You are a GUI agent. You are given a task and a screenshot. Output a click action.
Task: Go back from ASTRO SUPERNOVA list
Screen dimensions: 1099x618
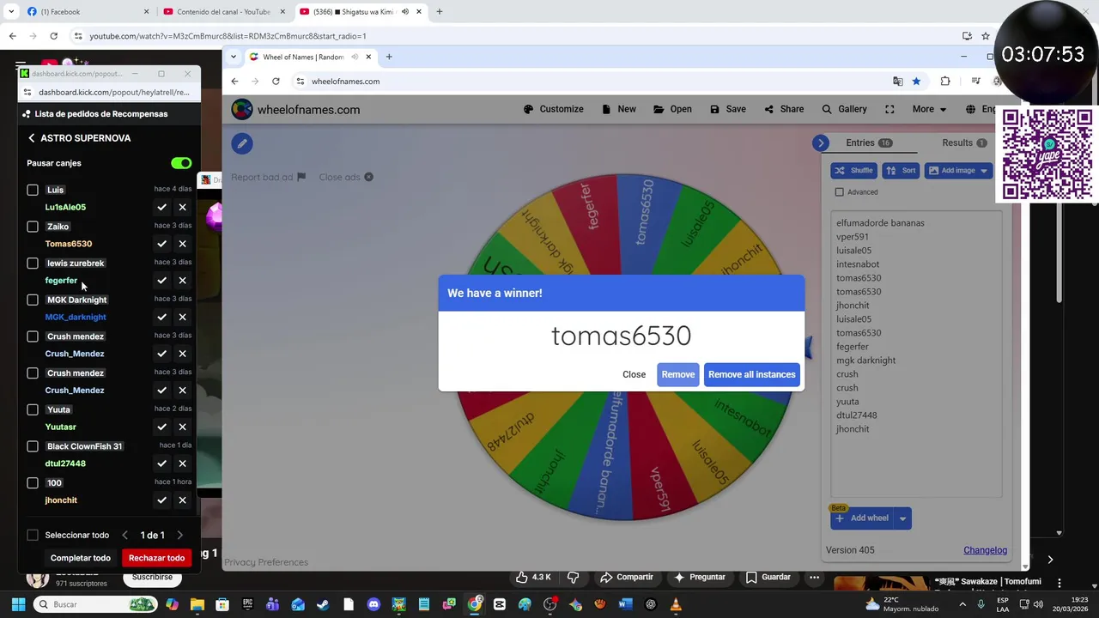(32, 138)
